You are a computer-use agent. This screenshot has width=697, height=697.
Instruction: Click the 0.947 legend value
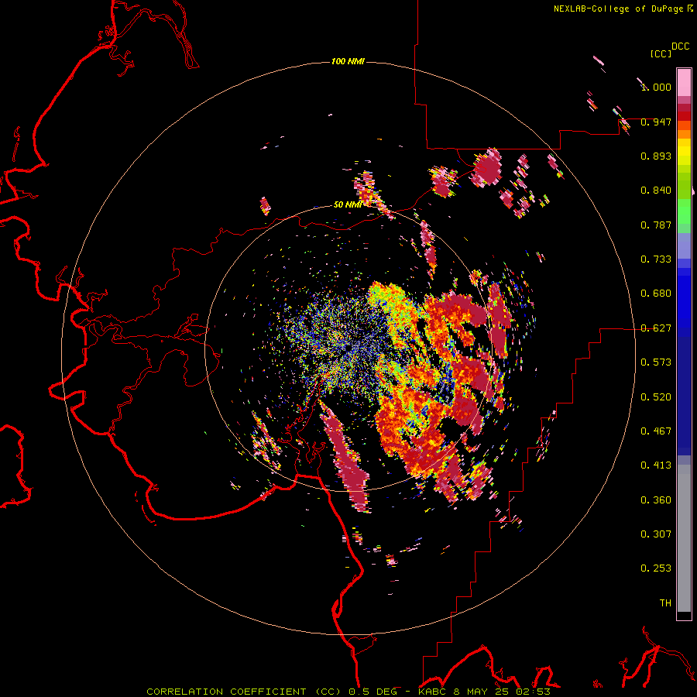pyautogui.click(x=656, y=122)
